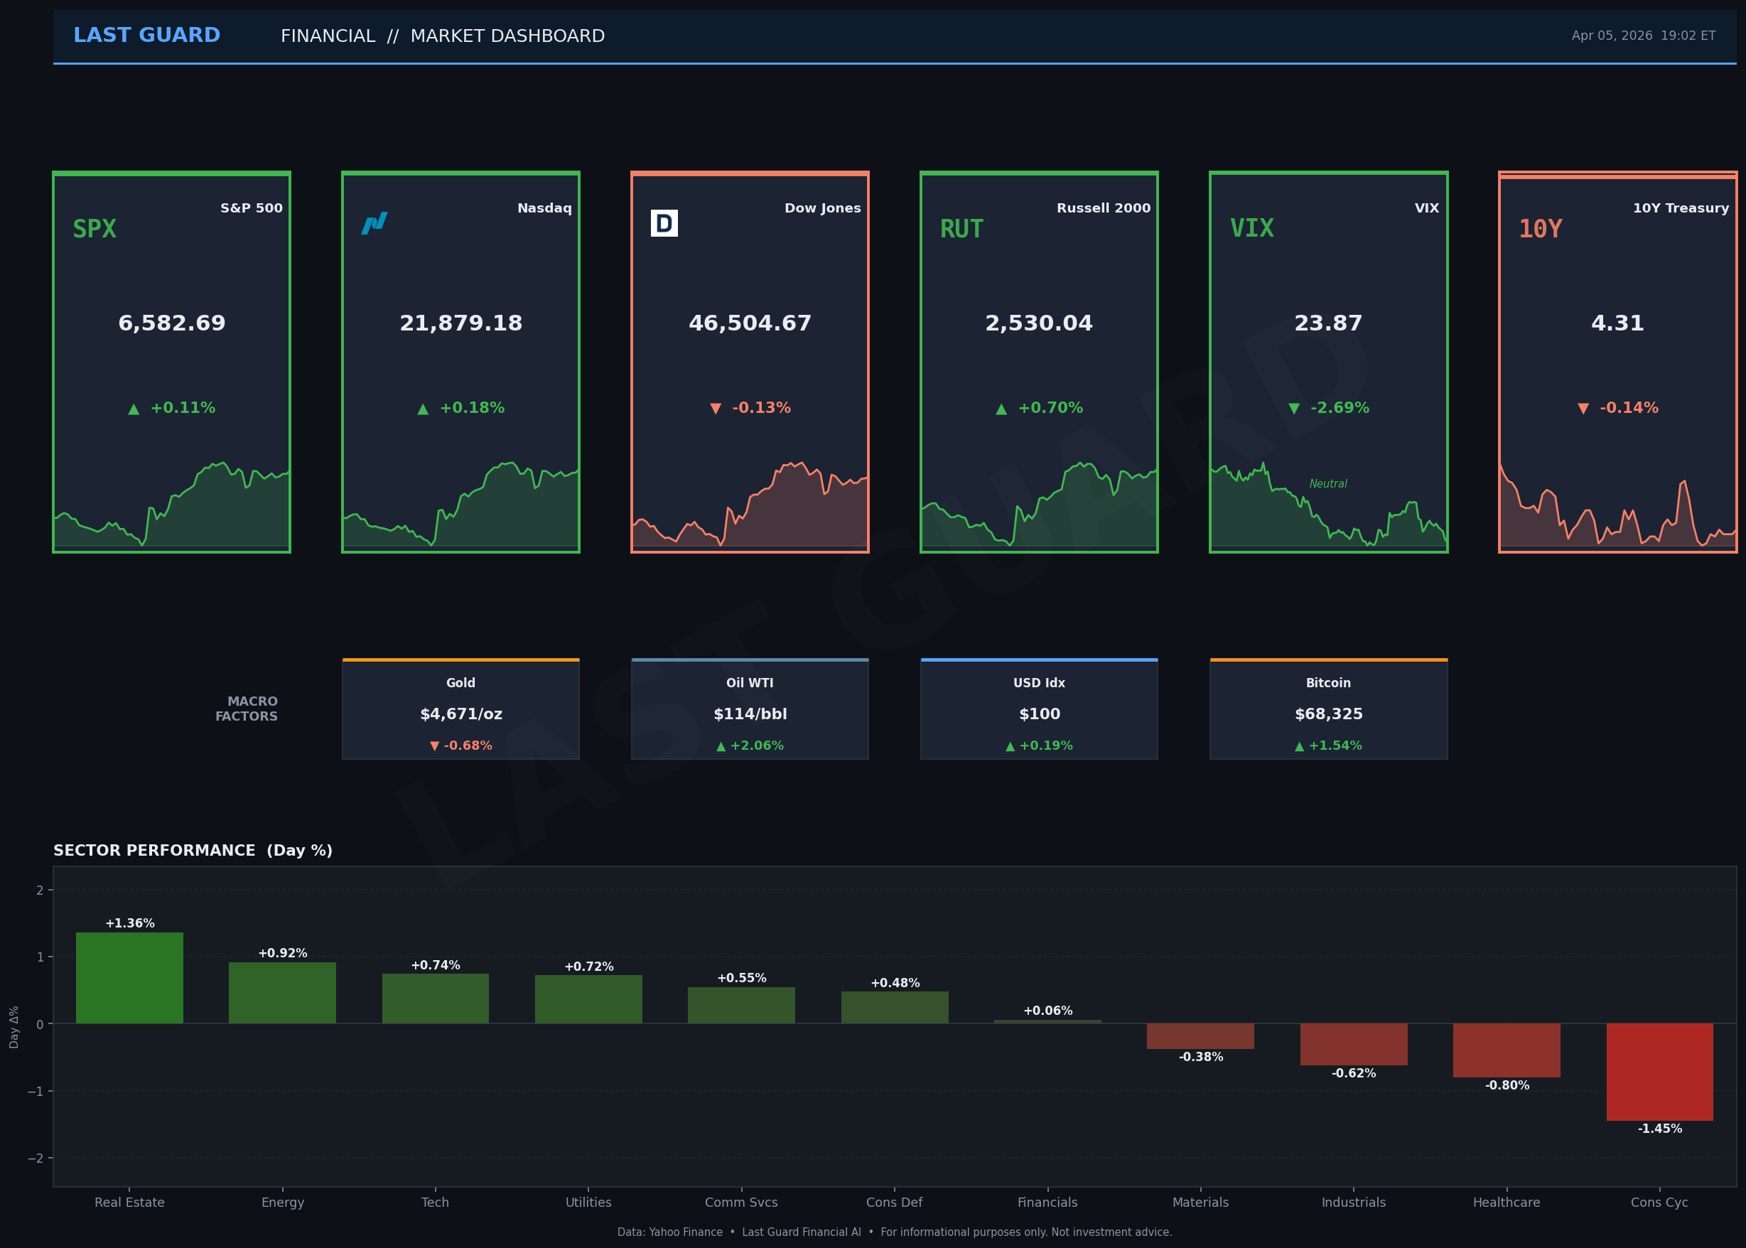Open the Oil WTI macro card
Image resolution: width=1746 pixels, height=1248 pixels.
point(750,710)
